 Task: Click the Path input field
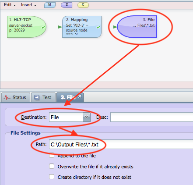(x=121, y=144)
